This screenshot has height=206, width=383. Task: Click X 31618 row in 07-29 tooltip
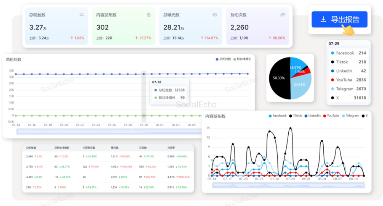click(x=348, y=98)
